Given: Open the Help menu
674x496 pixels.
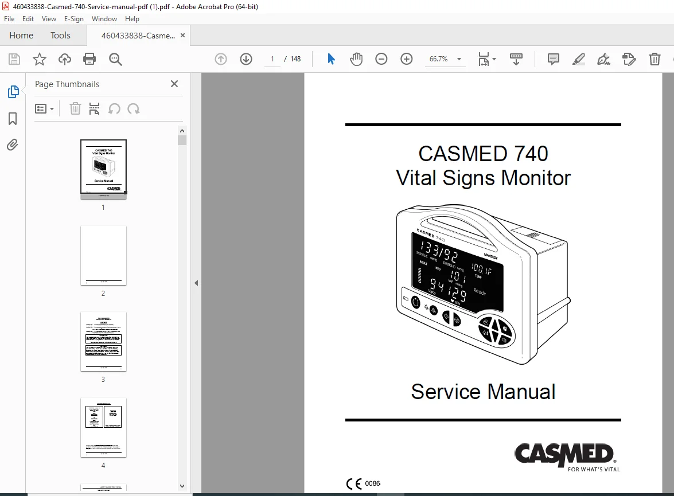Looking at the screenshot, I should coord(132,19).
